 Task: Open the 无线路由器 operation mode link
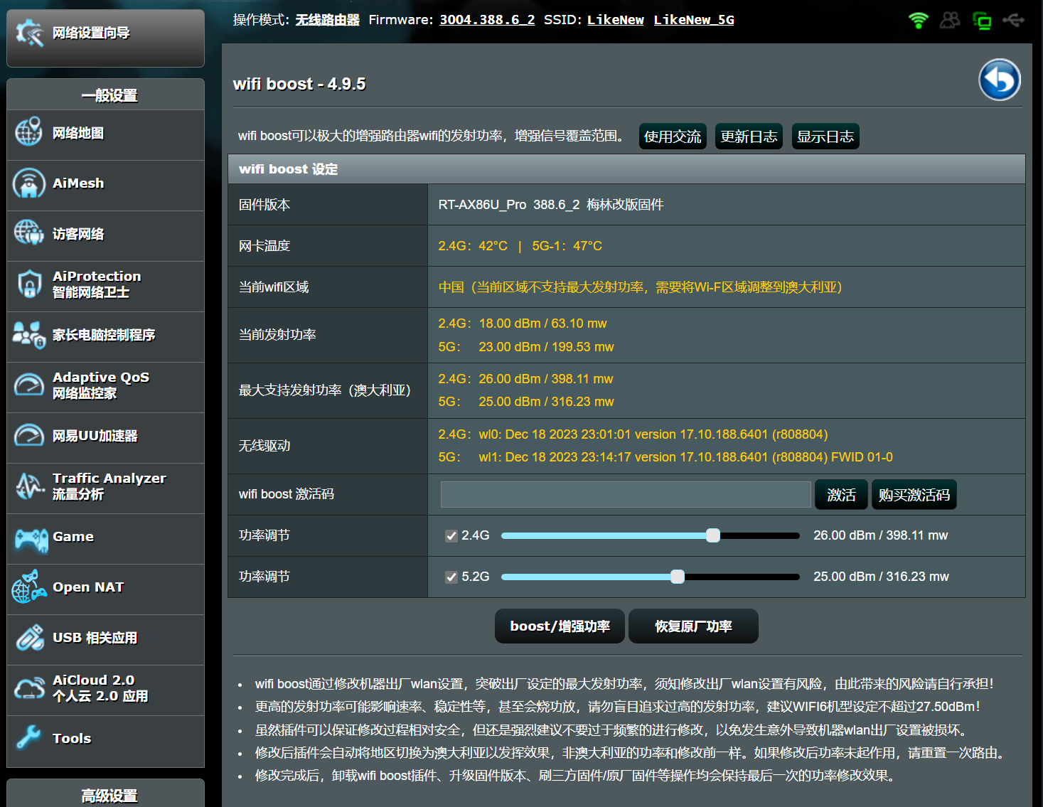click(328, 19)
